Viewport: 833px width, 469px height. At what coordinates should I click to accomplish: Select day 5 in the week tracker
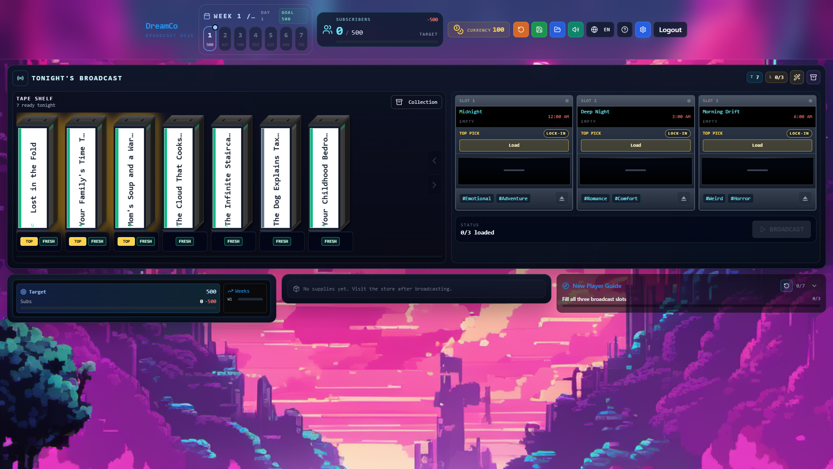coord(271,39)
